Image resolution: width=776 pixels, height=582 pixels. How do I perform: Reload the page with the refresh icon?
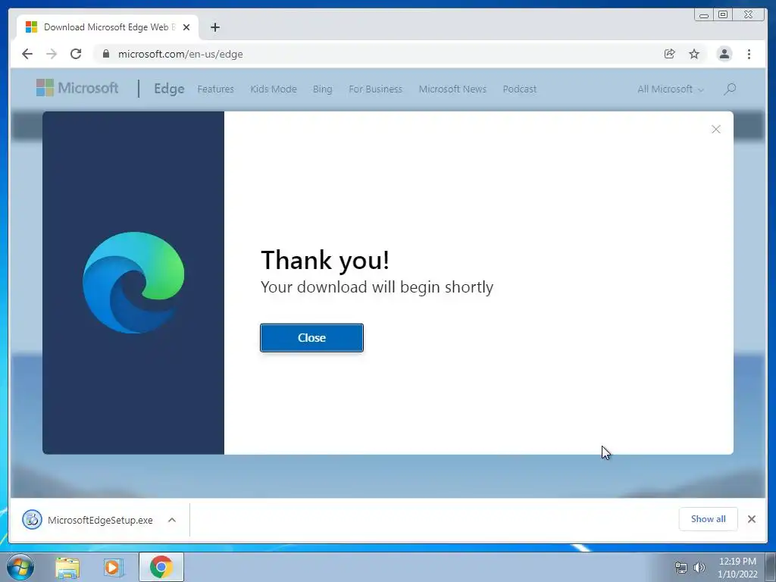coord(76,54)
